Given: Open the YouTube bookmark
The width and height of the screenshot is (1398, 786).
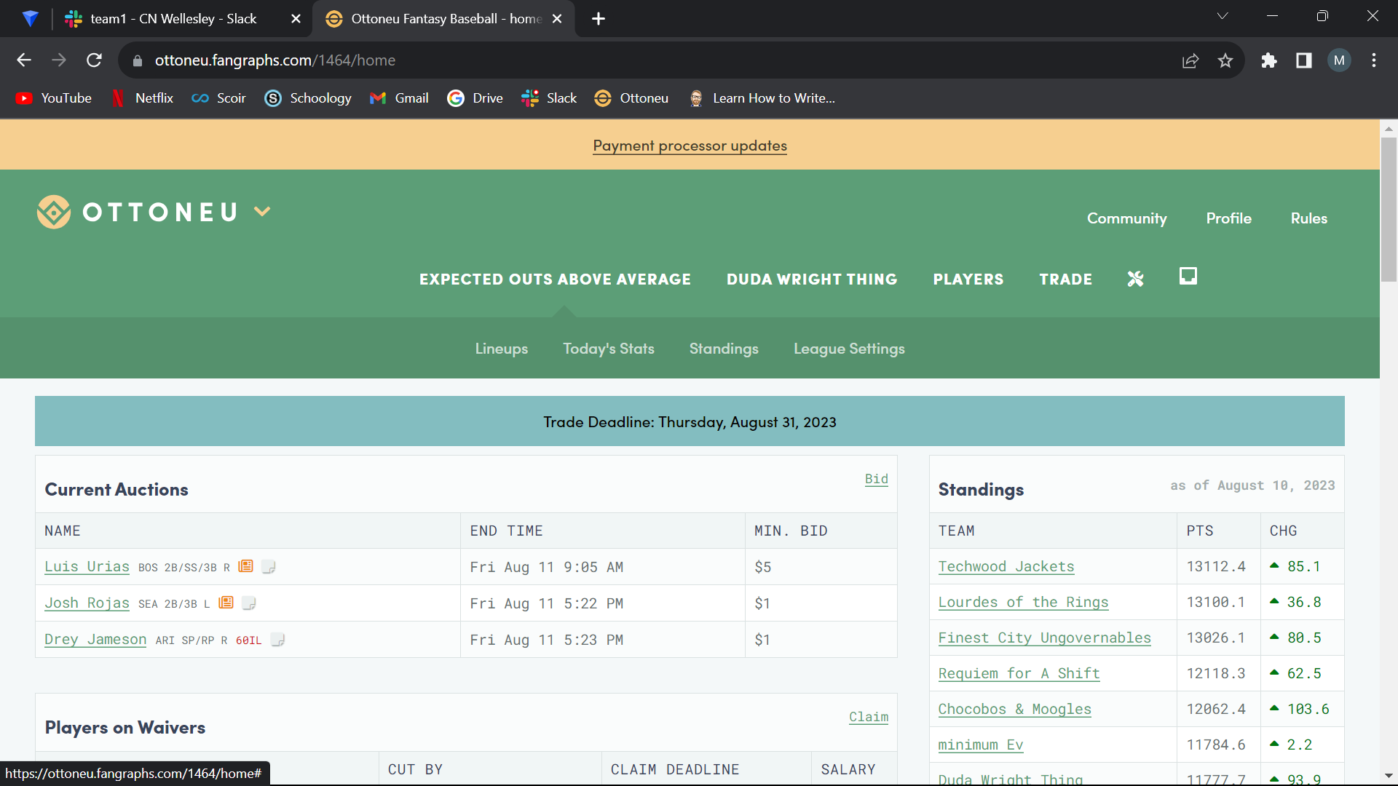Looking at the screenshot, I should pos(54,98).
